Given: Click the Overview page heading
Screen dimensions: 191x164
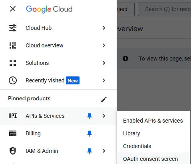Looking at the screenshot, I should pyautogui.click(x=130, y=29).
